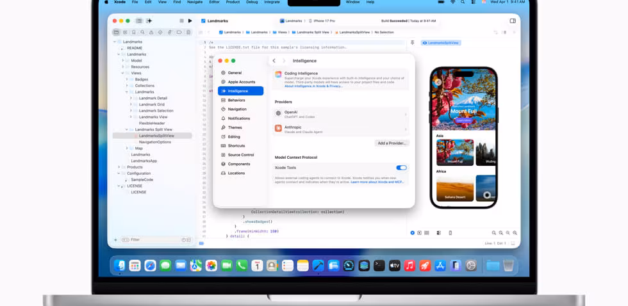Toggle the inspector panel icon at top right
Image resolution: width=628 pixels, height=306 pixels.
pyautogui.click(x=513, y=21)
